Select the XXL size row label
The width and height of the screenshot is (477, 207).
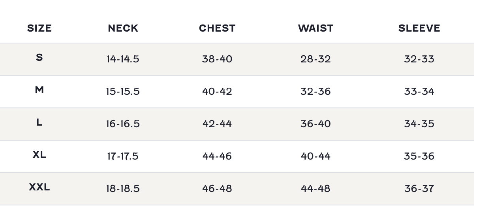pyautogui.click(x=39, y=187)
